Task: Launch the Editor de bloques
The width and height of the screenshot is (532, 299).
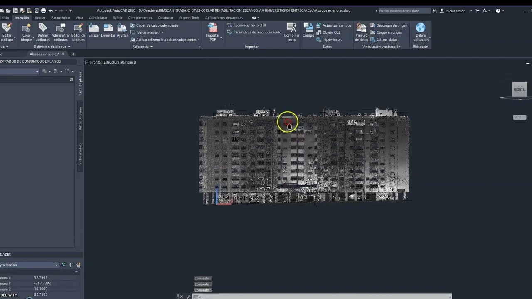Action: [x=79, y=32]
